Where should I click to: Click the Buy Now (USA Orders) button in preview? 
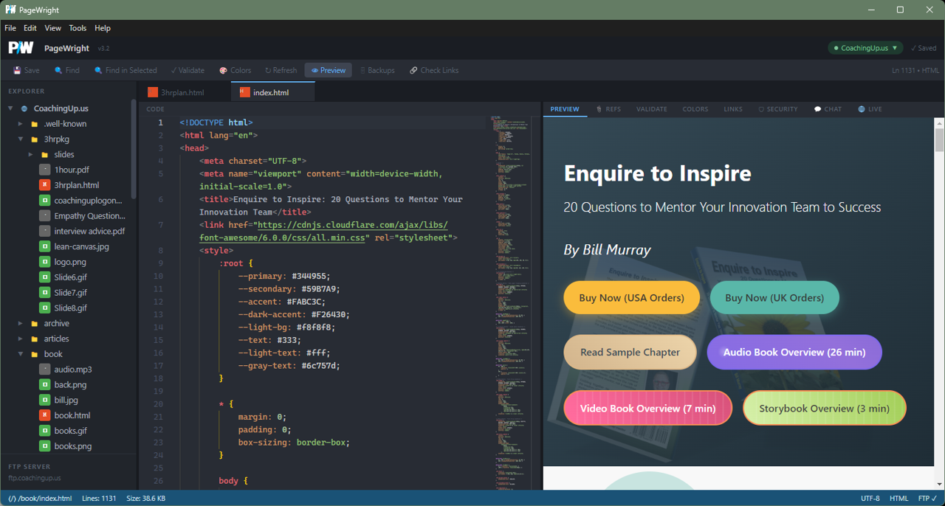[x=631, y=297]
